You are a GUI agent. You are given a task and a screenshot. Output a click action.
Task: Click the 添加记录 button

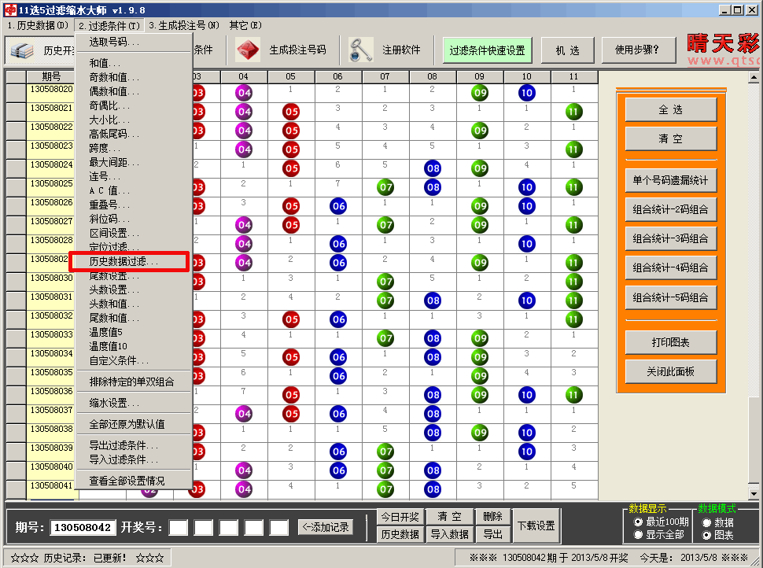(326, 527)
